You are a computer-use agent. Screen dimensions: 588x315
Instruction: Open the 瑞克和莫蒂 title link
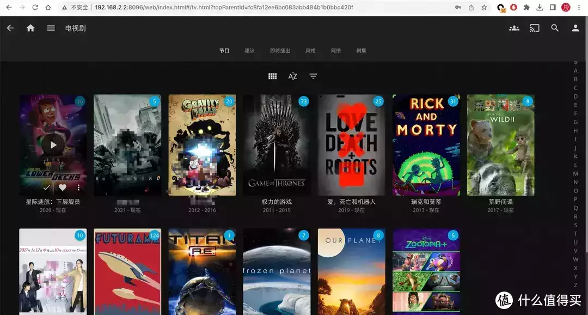(426, 202)
